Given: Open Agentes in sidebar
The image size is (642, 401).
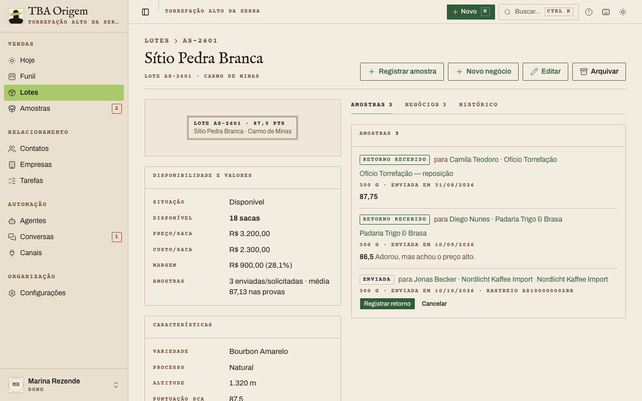Looking at the screenshot, I should (x=64, y=221).
